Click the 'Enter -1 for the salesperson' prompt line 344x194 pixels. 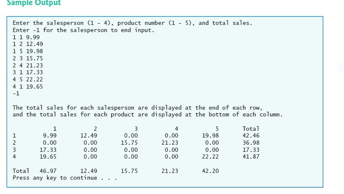click(x=83, y=30)
